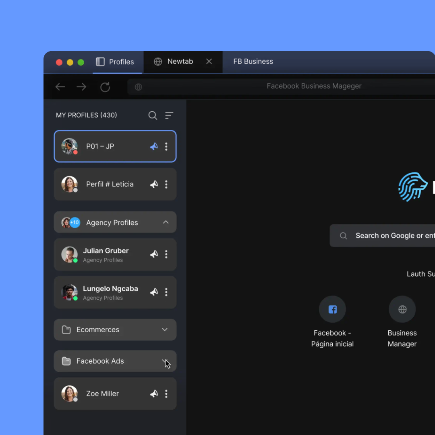
Task: Select the Julian Gruber profile name
Action: pos(106,251)
